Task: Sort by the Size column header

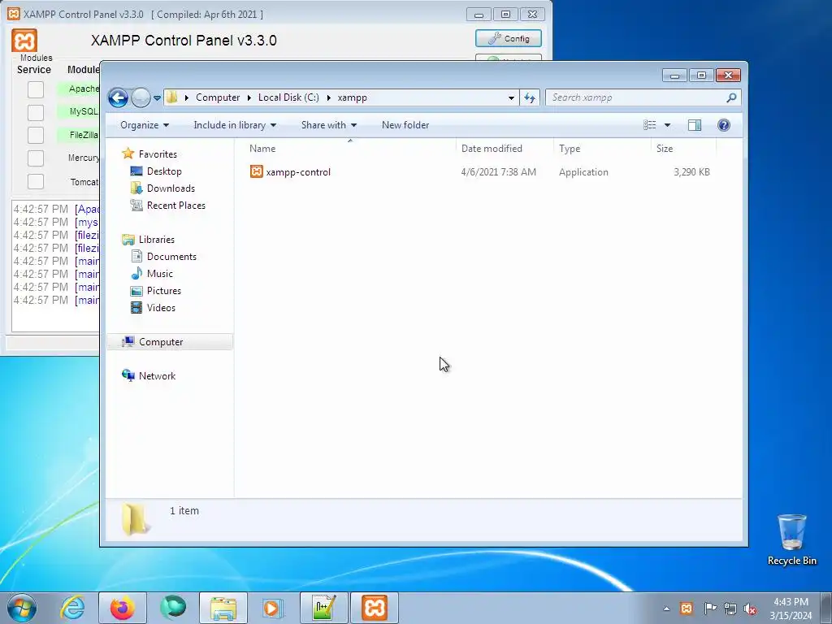Action: tap(665, 149)
